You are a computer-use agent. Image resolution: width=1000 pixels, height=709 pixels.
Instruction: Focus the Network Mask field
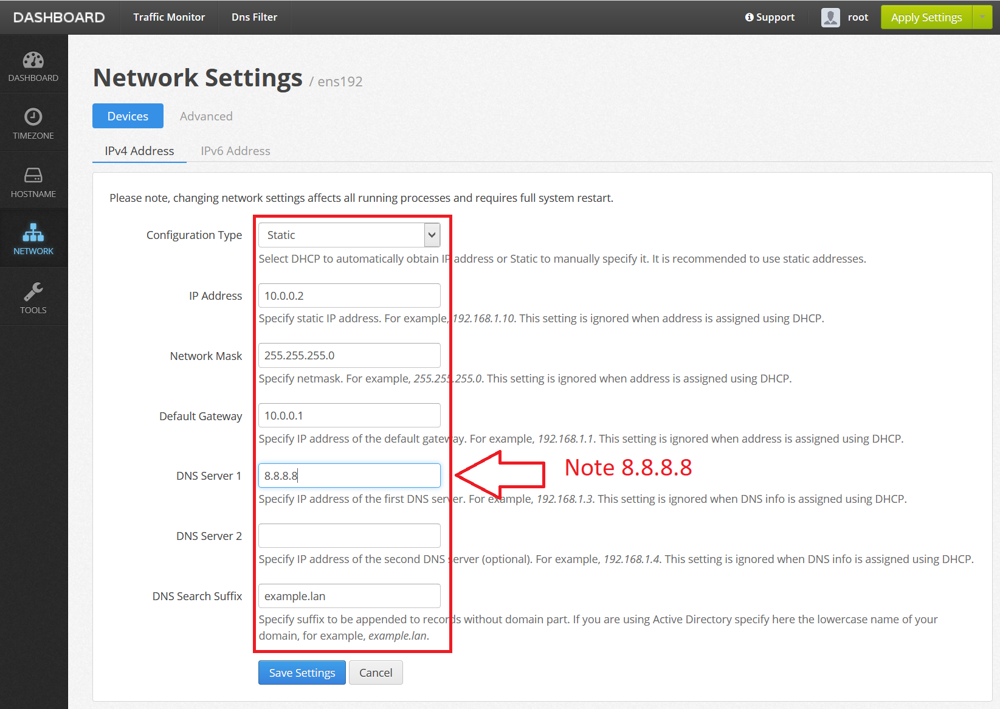(x=349, y=355)
